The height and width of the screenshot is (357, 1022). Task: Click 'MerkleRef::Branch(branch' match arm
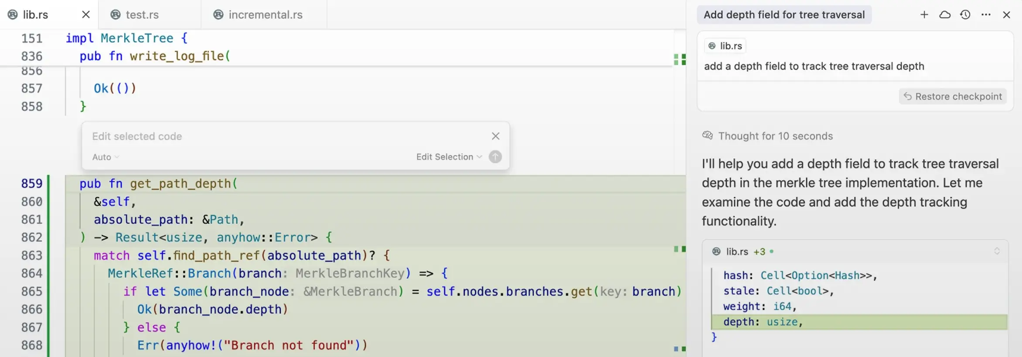coord(278,273)
